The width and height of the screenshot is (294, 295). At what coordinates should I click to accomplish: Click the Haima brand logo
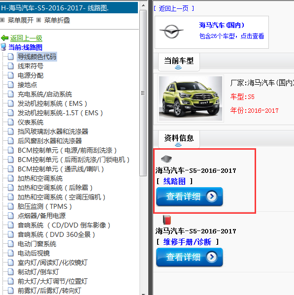click(171, 32)
